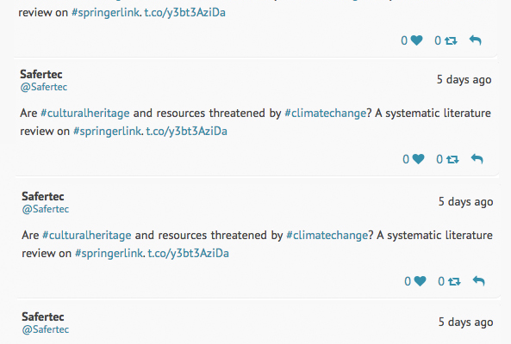Follow t.co/y3bt3AziDa link in third tweet
Image resolution: width=511 pixels, height=344 pixels.
pyautogui.click(x=188, y=254)
